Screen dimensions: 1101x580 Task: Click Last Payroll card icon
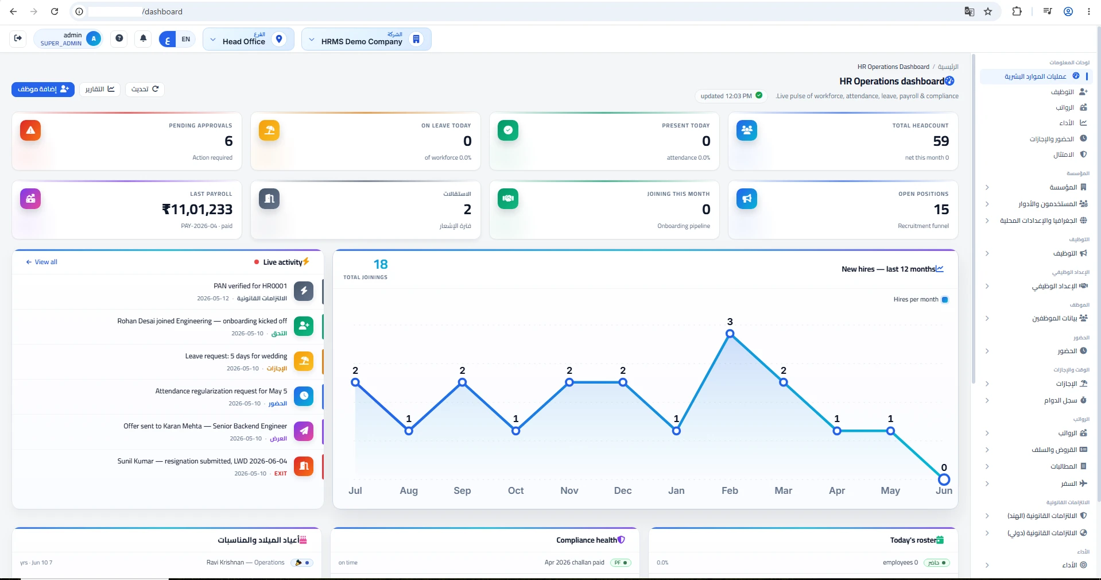(x=30, y=199)
